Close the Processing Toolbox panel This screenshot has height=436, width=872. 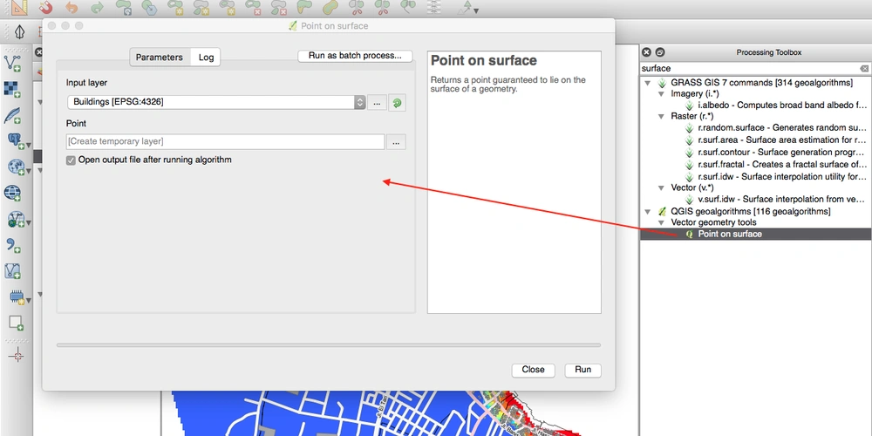646,52
